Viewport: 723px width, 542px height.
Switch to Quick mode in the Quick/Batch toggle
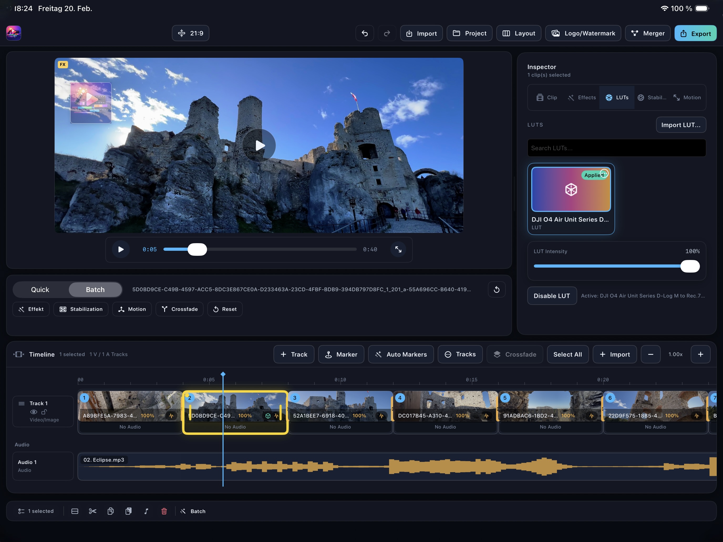click(40, 290)
